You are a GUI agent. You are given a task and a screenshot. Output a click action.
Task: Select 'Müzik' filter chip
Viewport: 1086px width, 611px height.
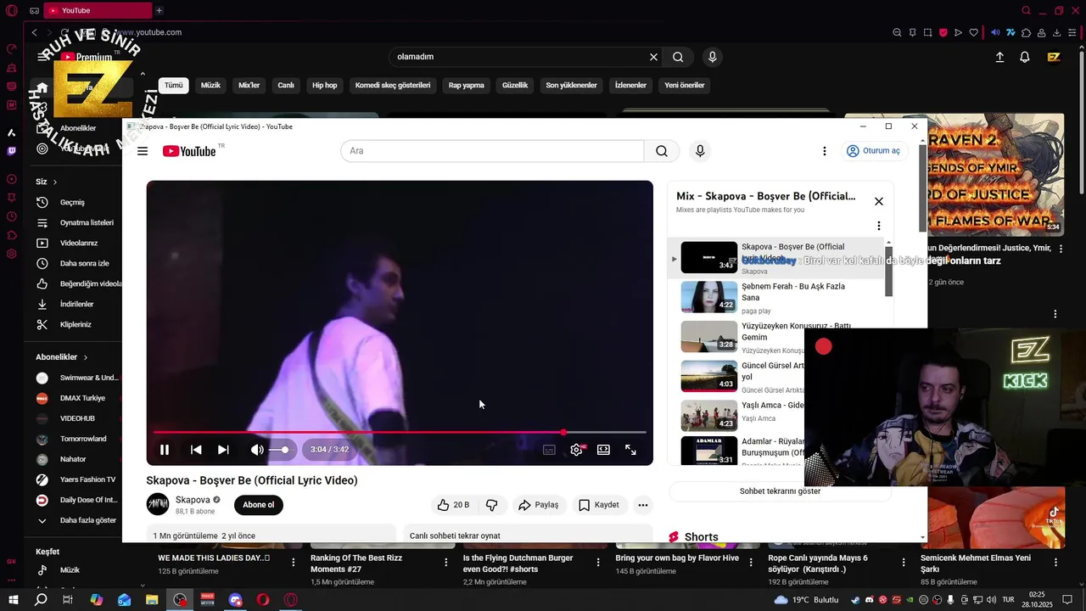[x=210, y=85]
